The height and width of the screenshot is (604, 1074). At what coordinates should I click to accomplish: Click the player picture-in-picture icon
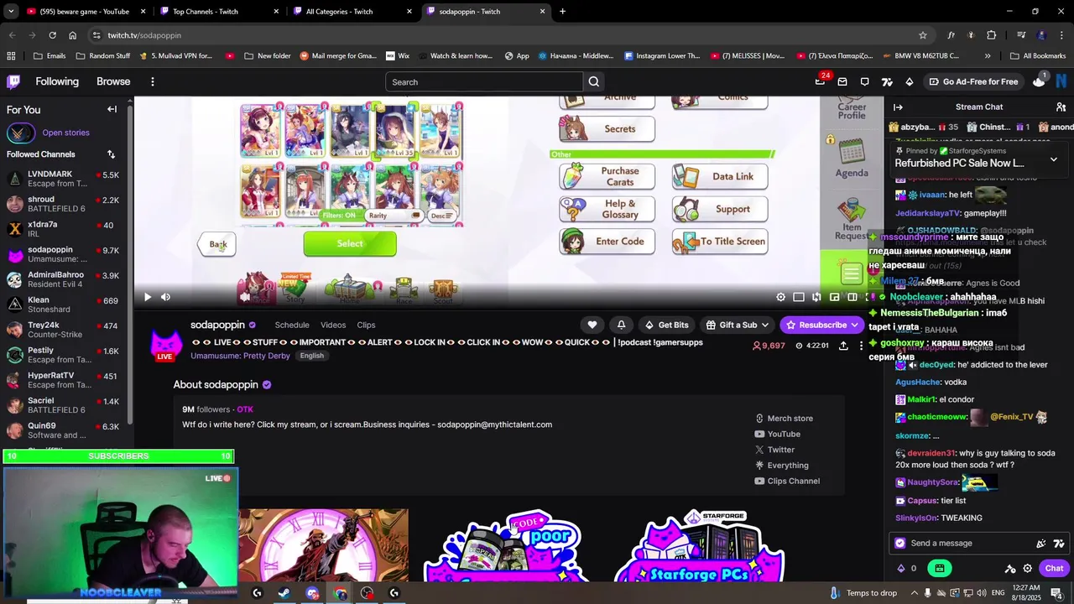click(834, 297)
